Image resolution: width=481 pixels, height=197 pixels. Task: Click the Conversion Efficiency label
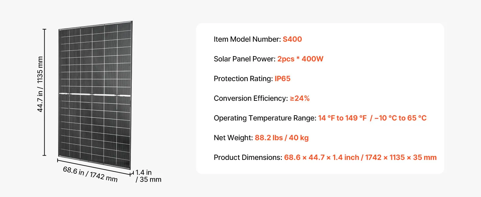(251, 98)
